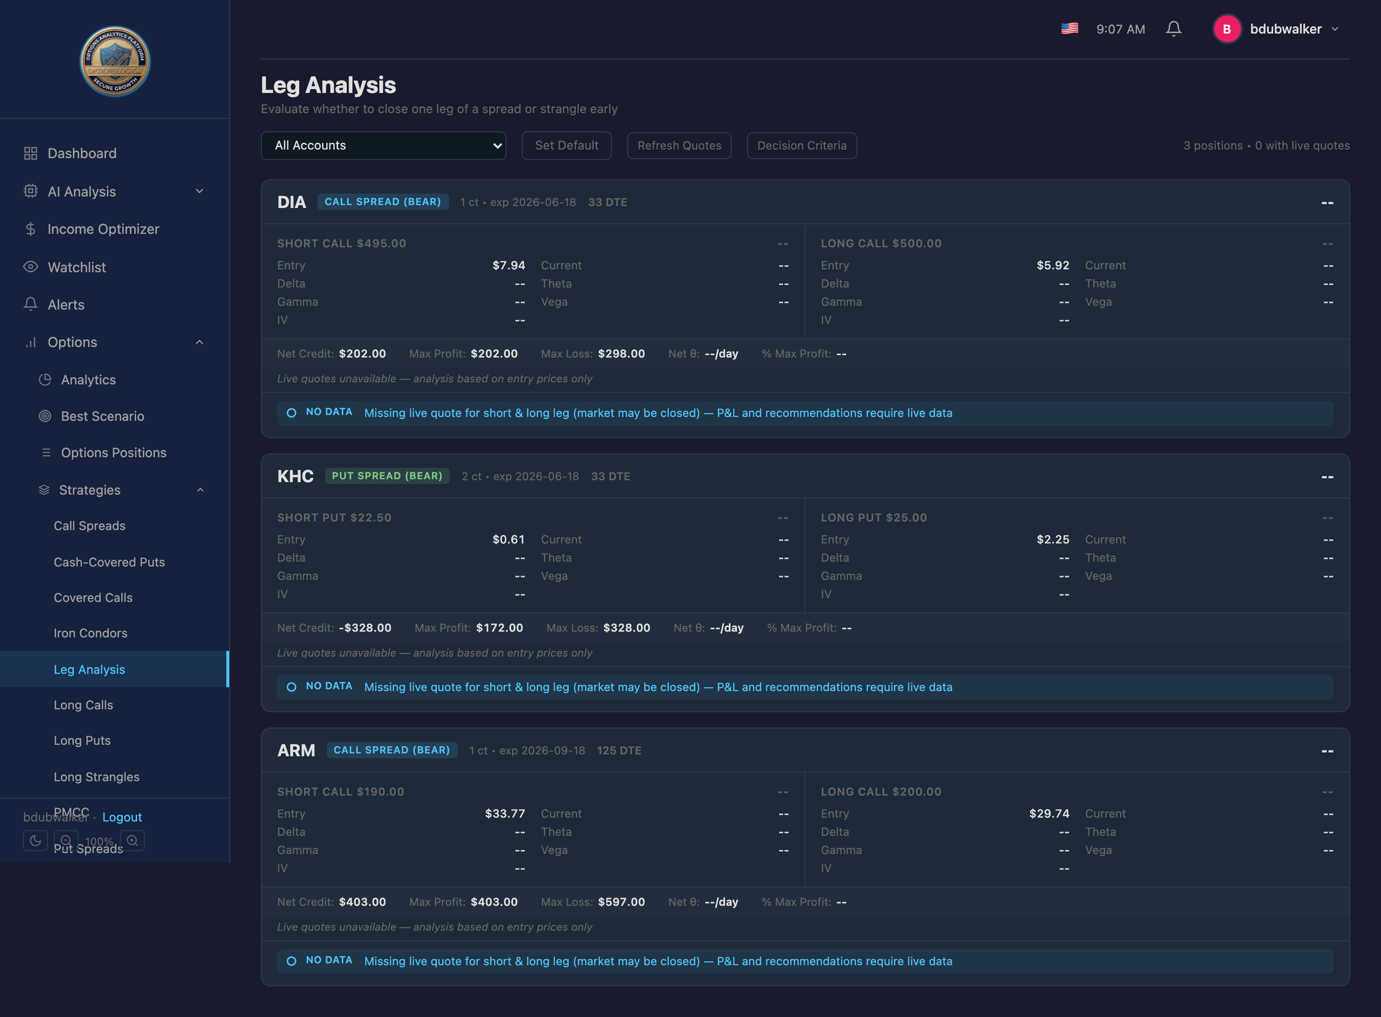The height and width of the screenshot is (1017, 1381).
Task: Open the Income Optimizer page
Action: 104,229
